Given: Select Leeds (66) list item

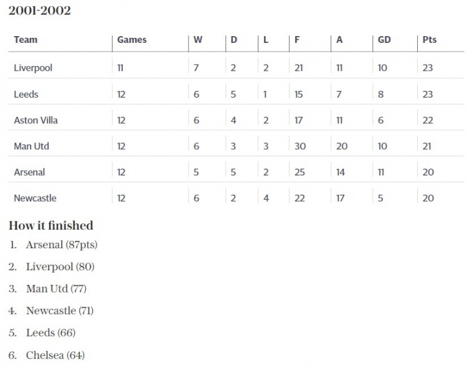Looking at the screenshot, I should 50,333.
